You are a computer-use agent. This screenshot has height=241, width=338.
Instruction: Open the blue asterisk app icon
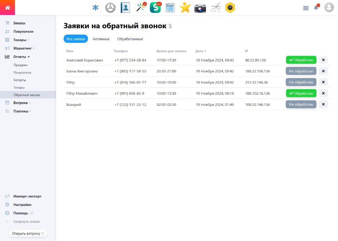[x=95, y=8]
